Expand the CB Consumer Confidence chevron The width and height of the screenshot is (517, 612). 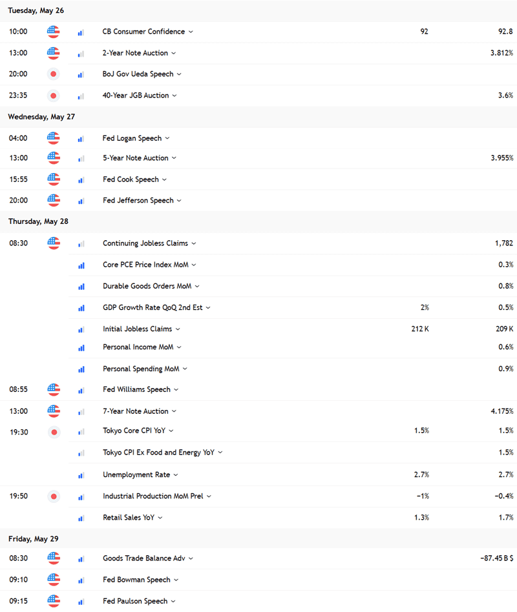[191, 32]
